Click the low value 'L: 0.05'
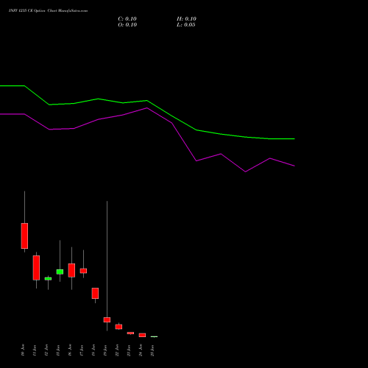Image resolution: width=368 pixels, height=368 pixels. pyautogui.click(x=186, y=25)
